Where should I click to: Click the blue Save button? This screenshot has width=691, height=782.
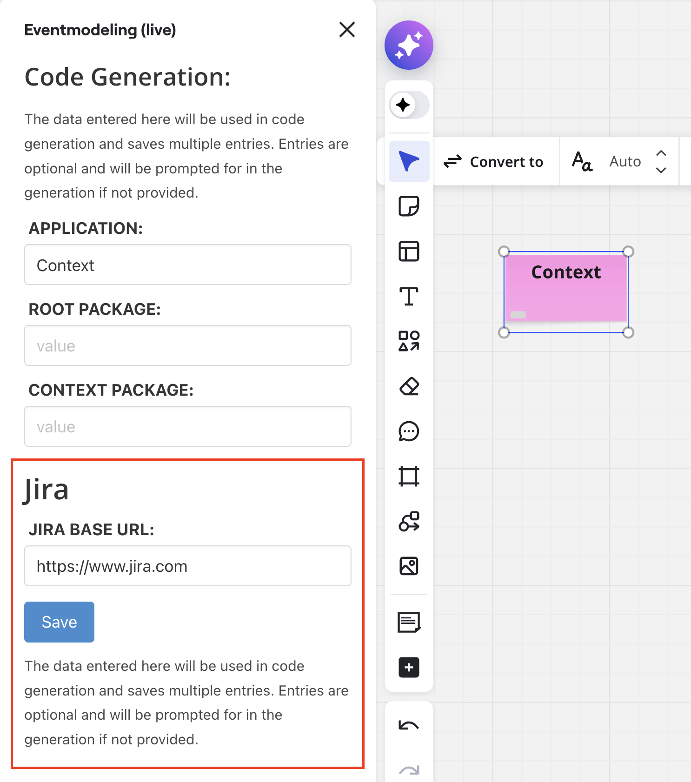[x=59, y=622]
